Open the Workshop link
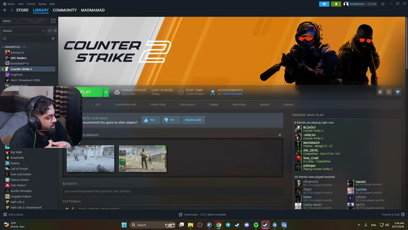 tap(239, 104)
